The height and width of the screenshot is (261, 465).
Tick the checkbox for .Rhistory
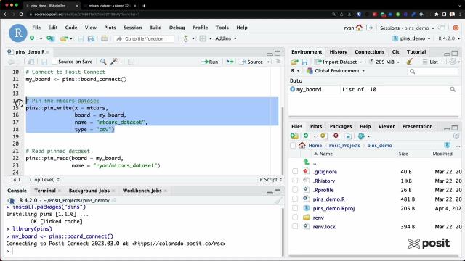pyautogui.click(x=295, y=181)
